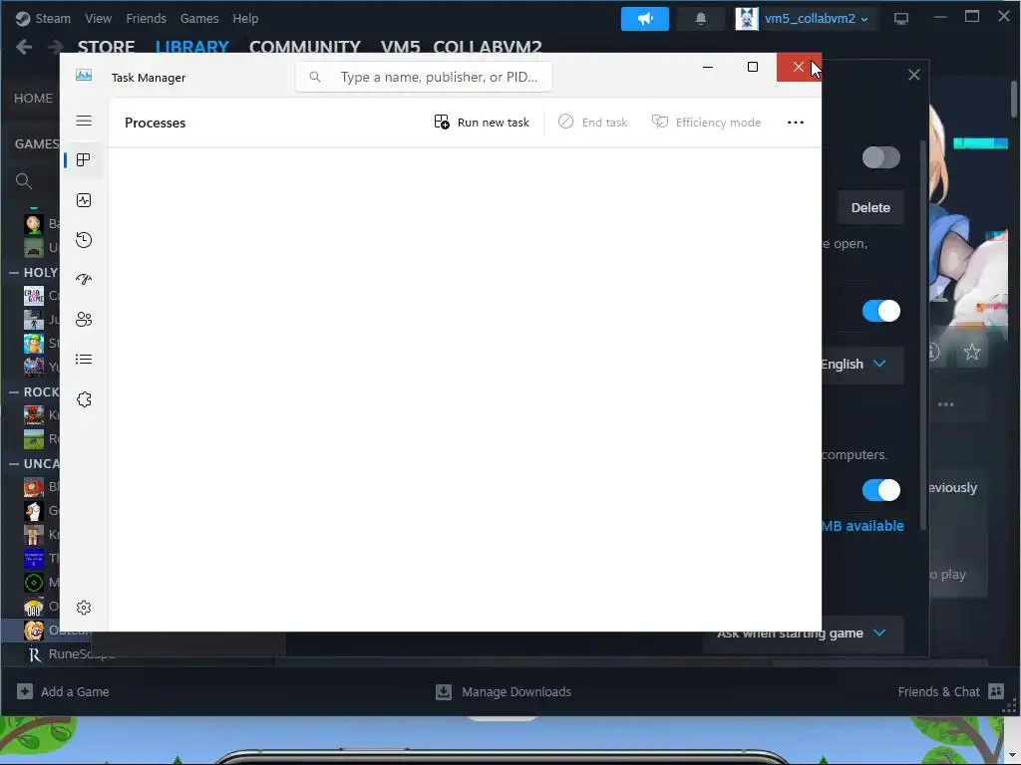
Task: Close Steam properties dialog with X
Action: point(914,75)
